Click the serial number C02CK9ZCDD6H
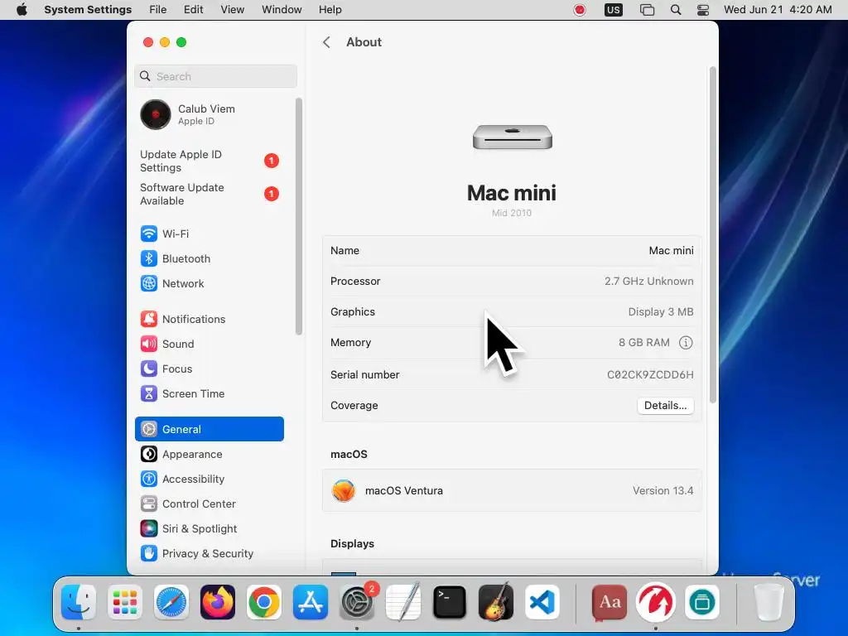 coord(650,375)
